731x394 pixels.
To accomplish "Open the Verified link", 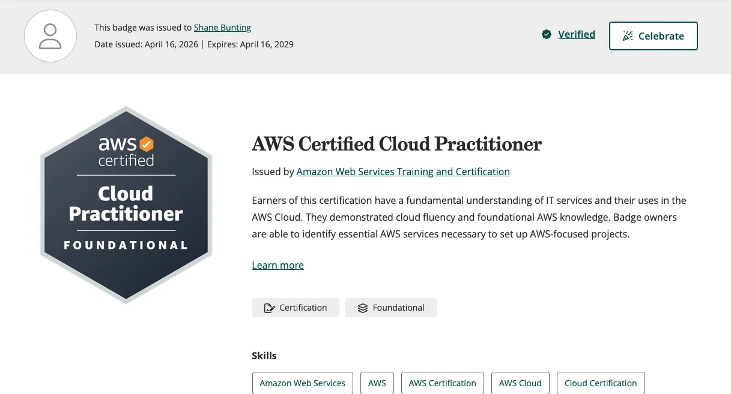I will coord(577,34).
